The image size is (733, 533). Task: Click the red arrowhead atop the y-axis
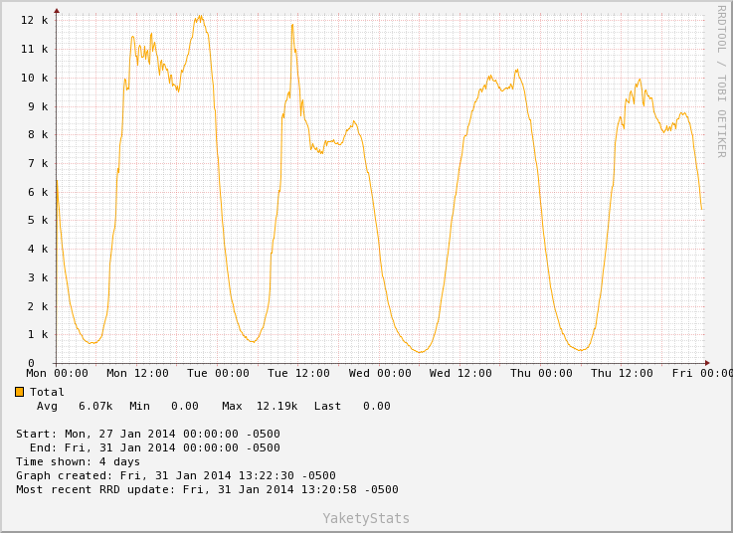click(x=56, y=11)
